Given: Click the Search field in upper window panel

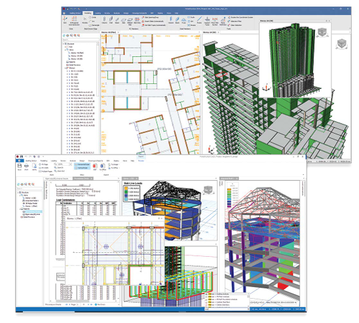Looking at the screenshot, I should [x=81, y=39].
